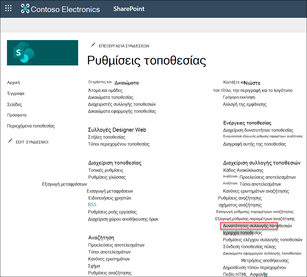Open Διαχείριση δυνατοτήτων τοποθεσίας
Image resolution: width=307 pixels, height=277 pixels.
[x=258, y=130]
